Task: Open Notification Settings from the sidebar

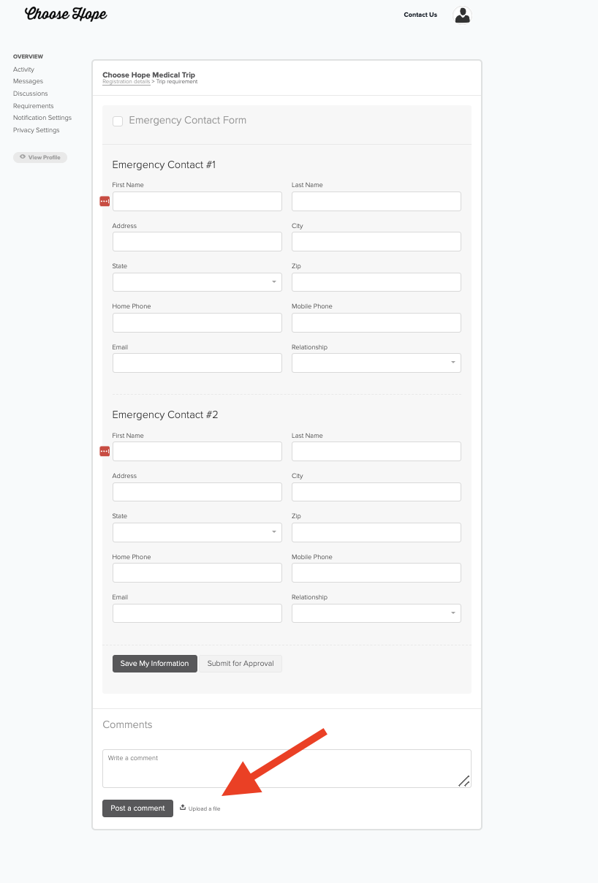Action: (x=42, y=118)
